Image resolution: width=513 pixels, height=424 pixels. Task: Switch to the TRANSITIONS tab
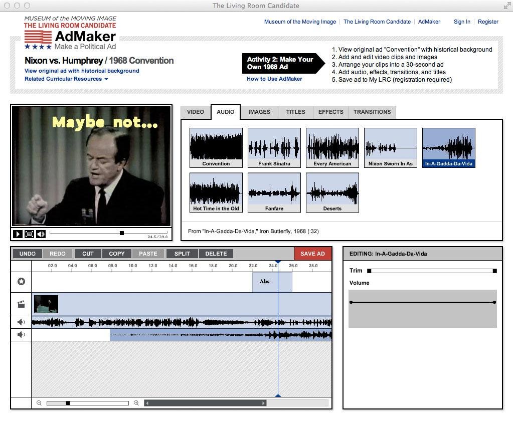(x=372, y=112)
